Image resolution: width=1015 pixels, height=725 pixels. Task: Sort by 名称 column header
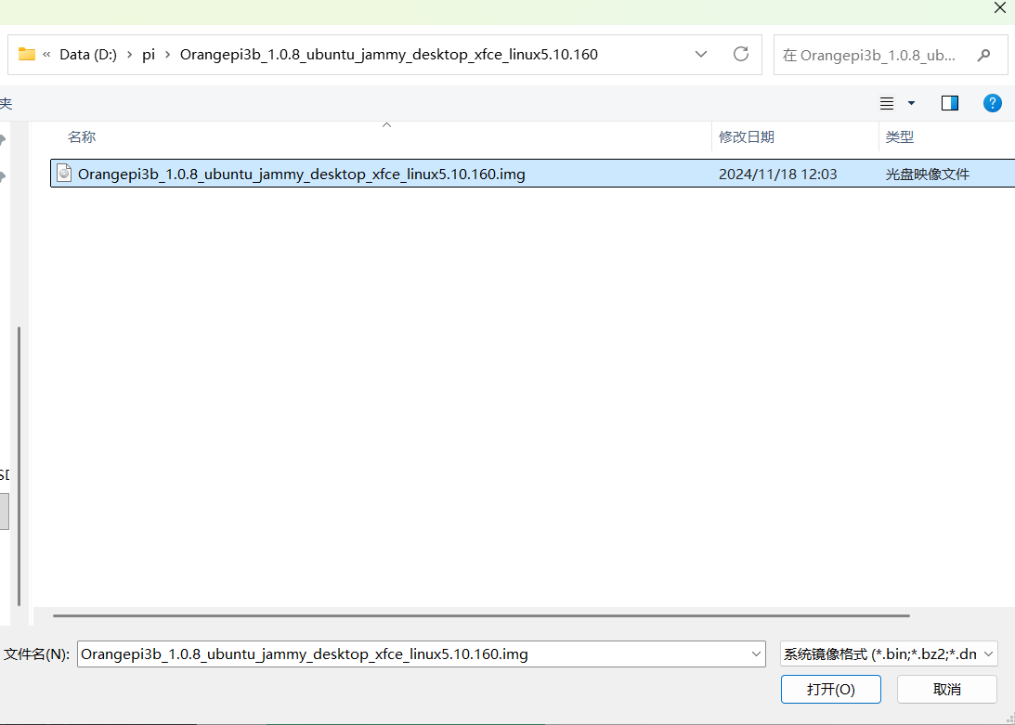82,136
